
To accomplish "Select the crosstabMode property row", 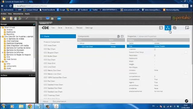I will (158, 79).
